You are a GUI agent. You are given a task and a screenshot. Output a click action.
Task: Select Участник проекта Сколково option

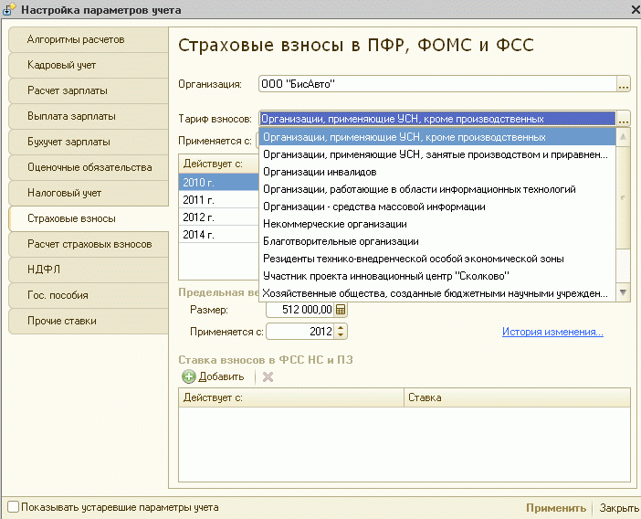pos(385,276)
